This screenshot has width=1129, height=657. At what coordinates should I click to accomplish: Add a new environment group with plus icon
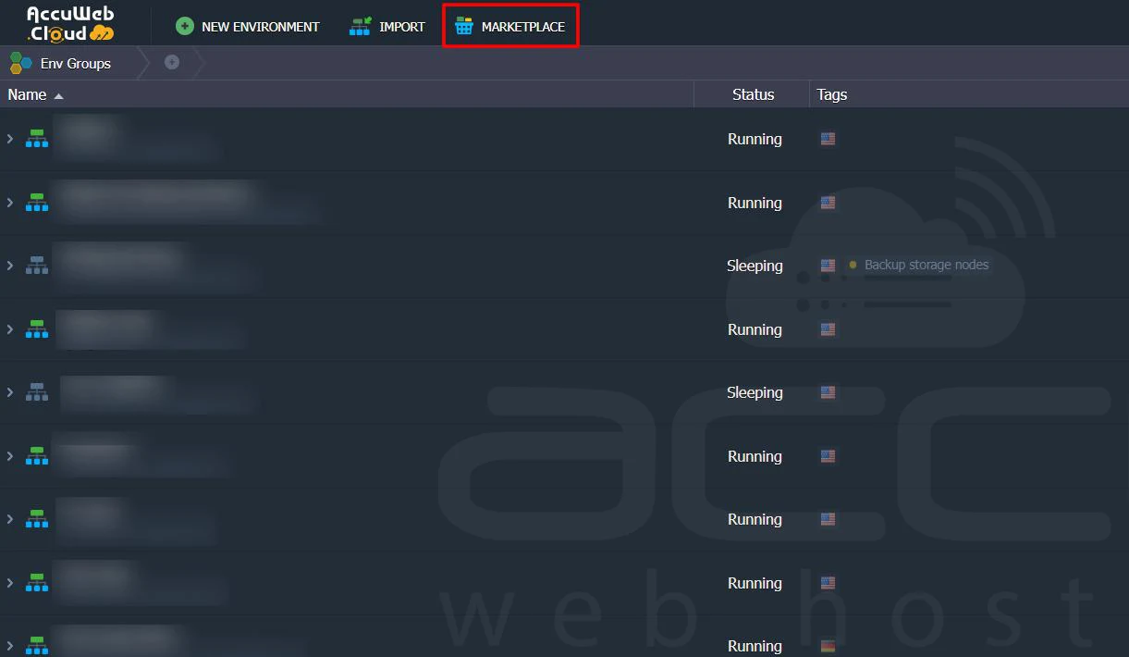click(172, 62)
